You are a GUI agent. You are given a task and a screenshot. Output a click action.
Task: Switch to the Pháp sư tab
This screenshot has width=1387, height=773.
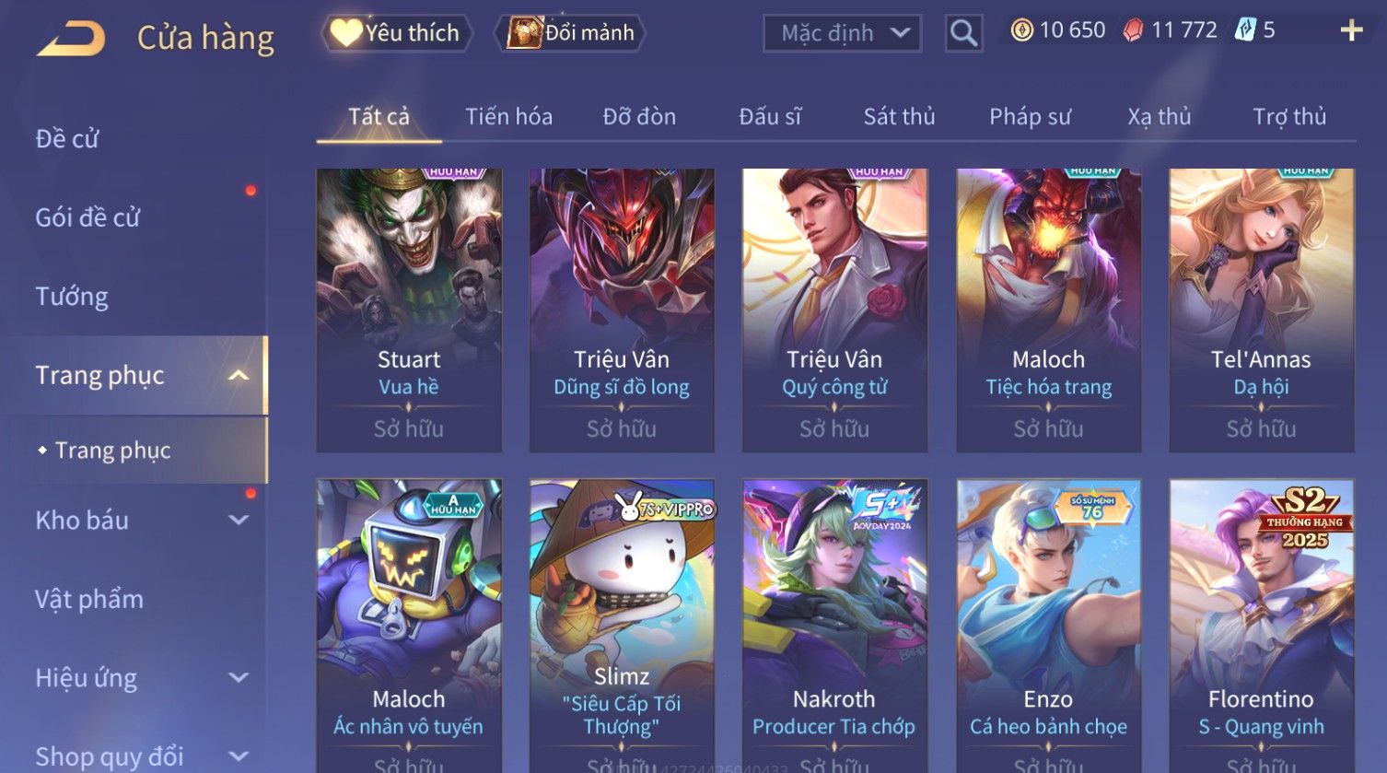click(x=1030, y=117)
